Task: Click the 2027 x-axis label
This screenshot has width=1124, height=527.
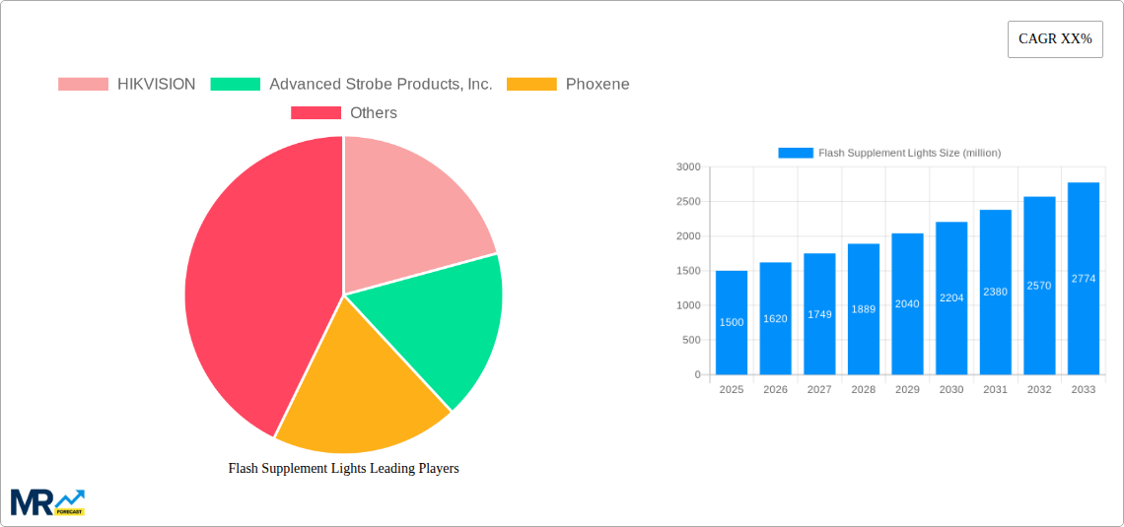Action: [x=819, y=389]
